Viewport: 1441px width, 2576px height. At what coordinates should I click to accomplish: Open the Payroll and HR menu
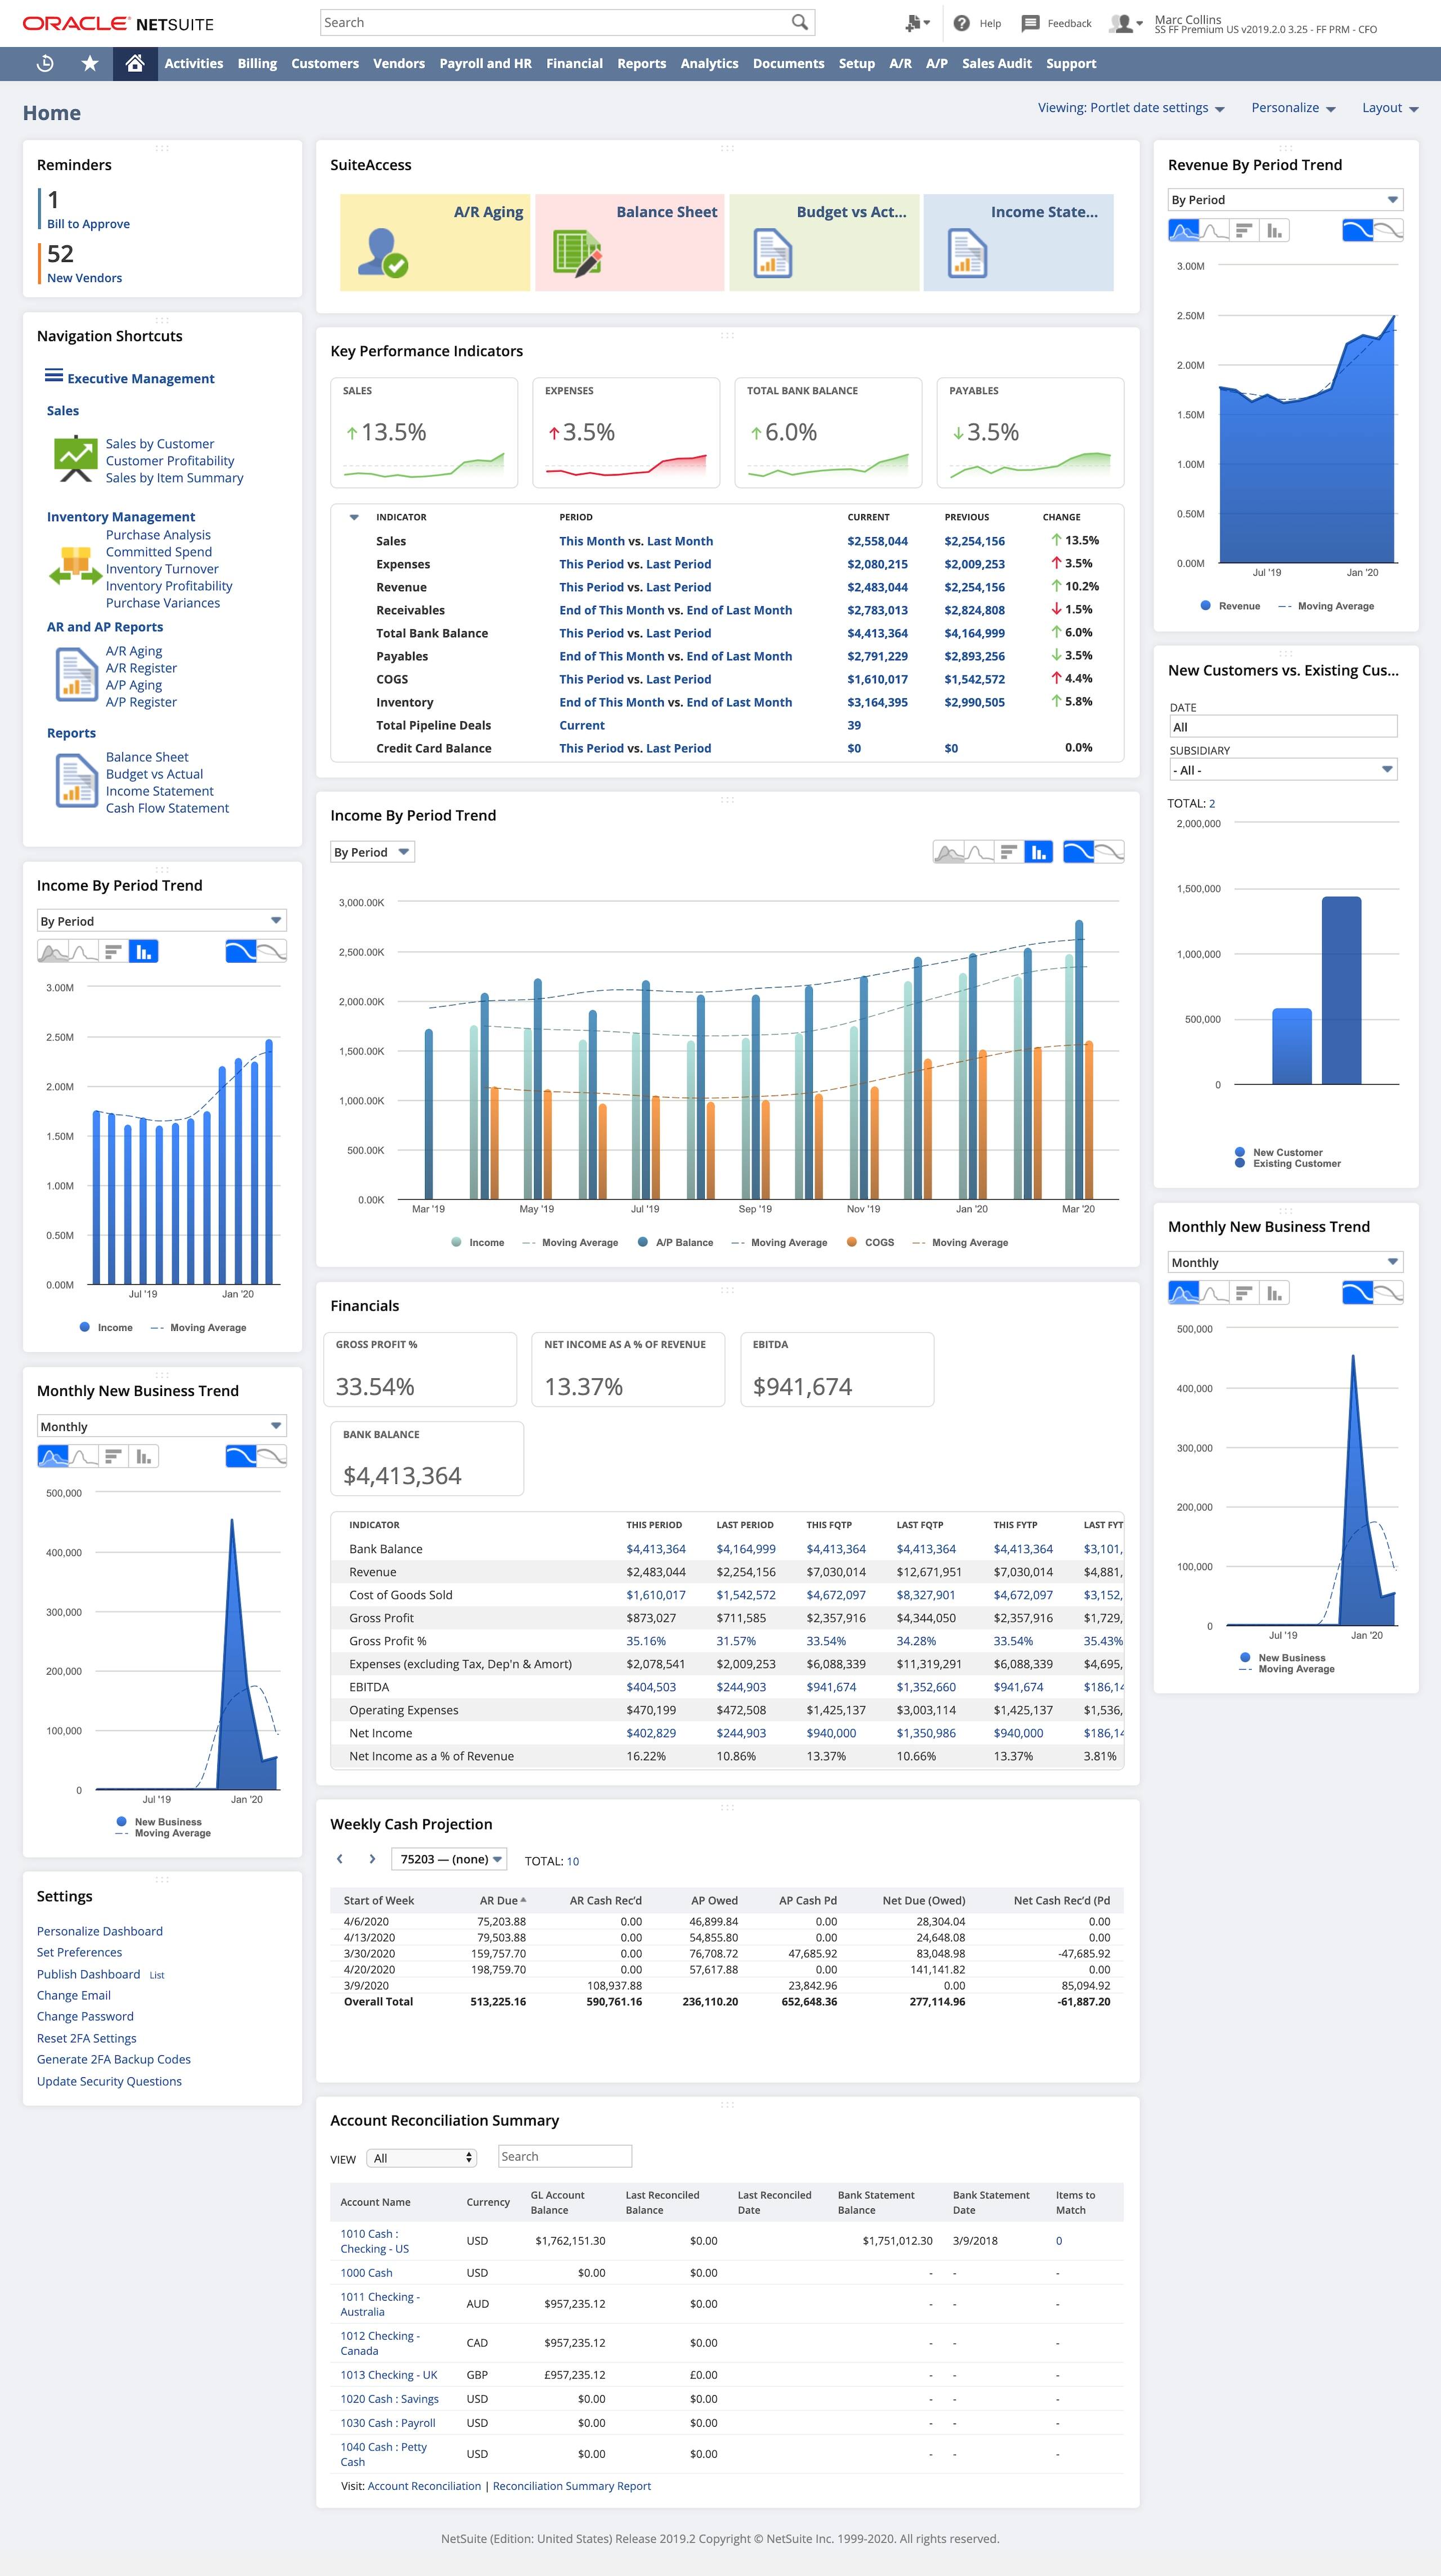(485, 63)
